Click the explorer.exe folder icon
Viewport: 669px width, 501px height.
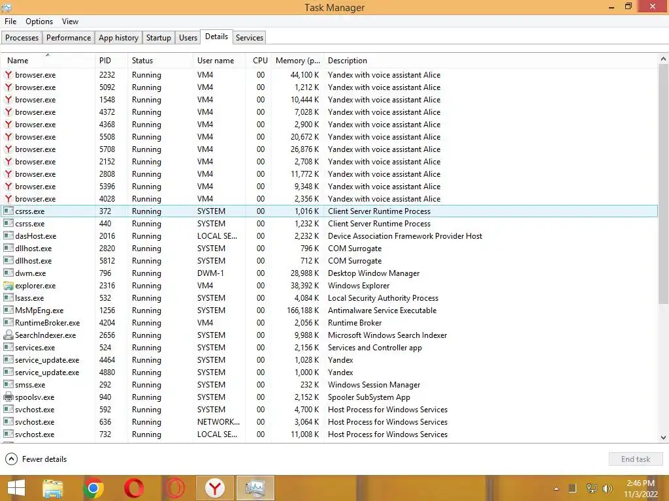coord(8,286)
